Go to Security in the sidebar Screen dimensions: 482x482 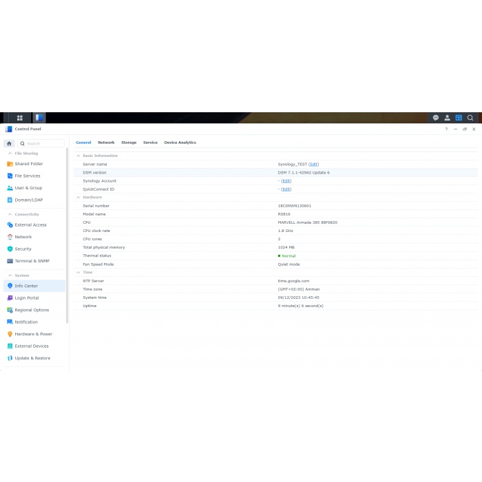pyautogui.click(x=23, y=249)
